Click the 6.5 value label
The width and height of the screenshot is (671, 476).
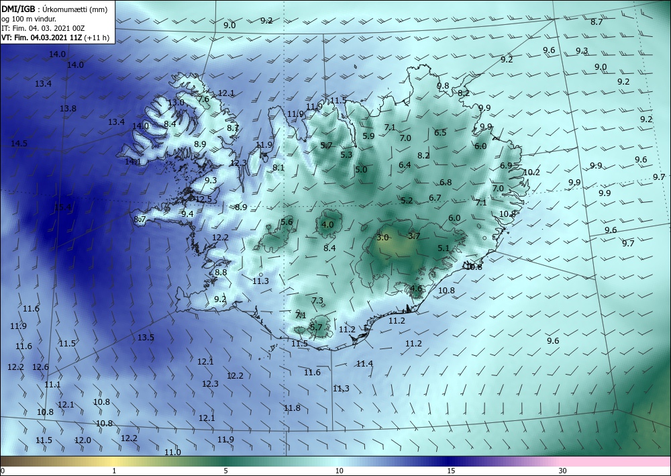tap(440, 133)
